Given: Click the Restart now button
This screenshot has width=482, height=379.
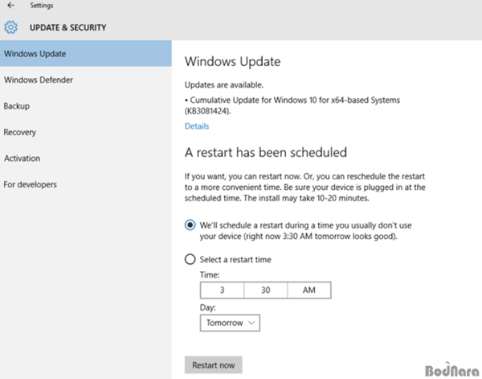Looking at the screenshot, I should [x=214, y=365].
